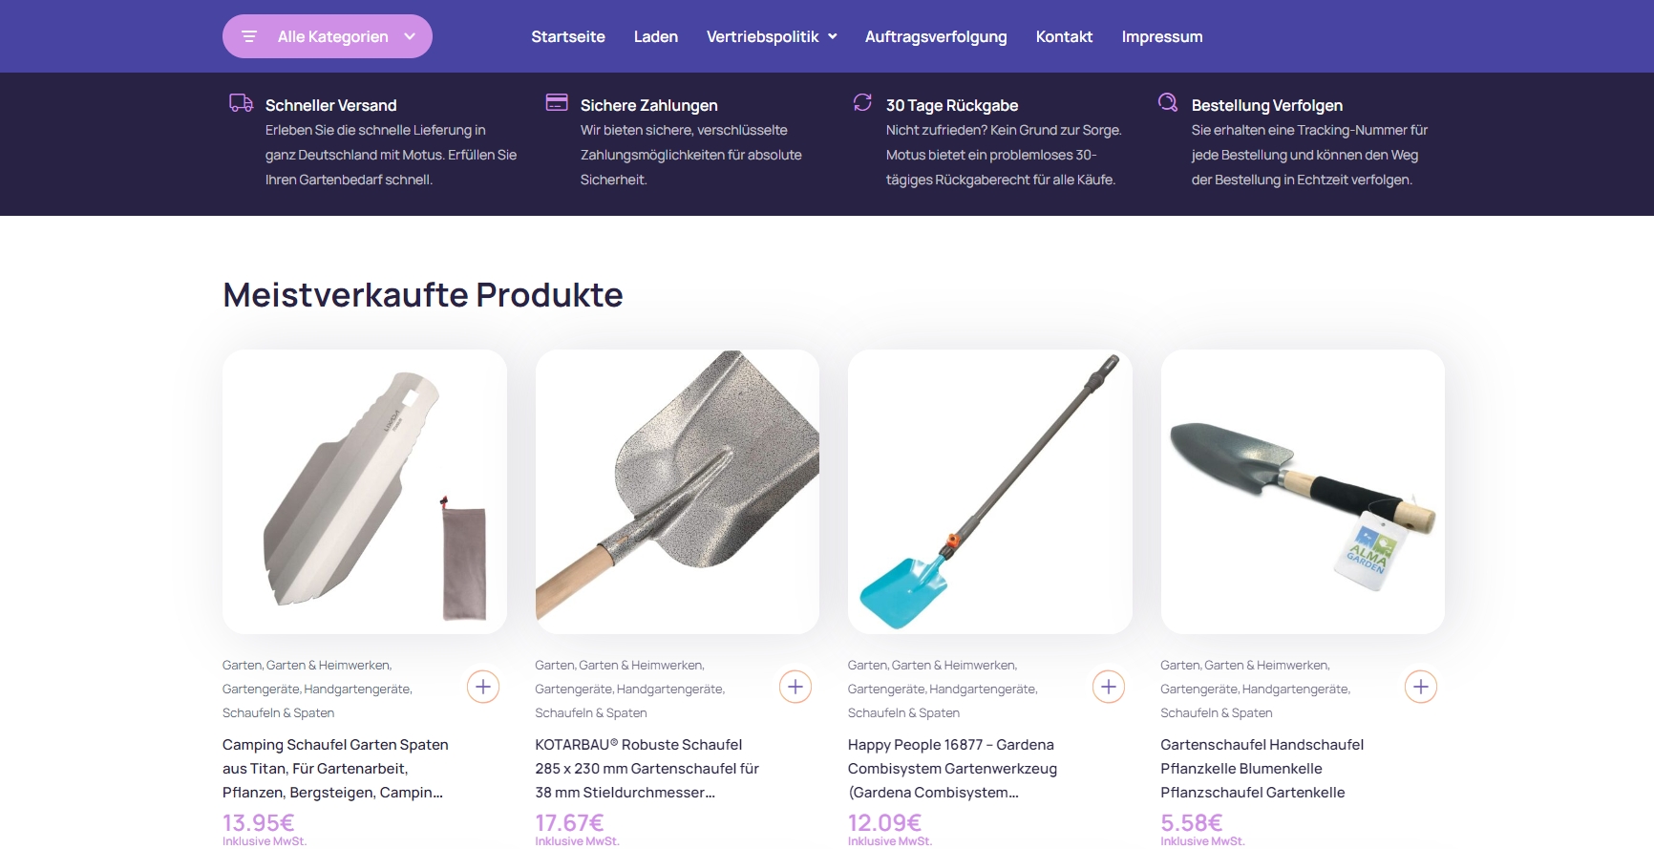Viewport: 1654px width, 849px height.
Task: Add Gartenschaufel Handschaufel via plus icon
Action: (1421, 687)
